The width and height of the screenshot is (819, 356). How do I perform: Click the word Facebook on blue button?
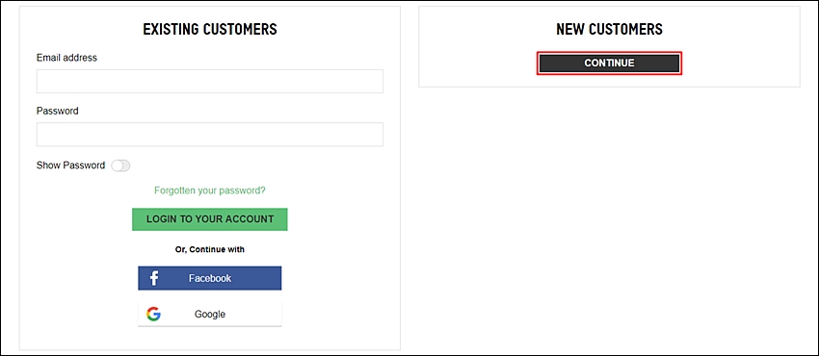210,278
